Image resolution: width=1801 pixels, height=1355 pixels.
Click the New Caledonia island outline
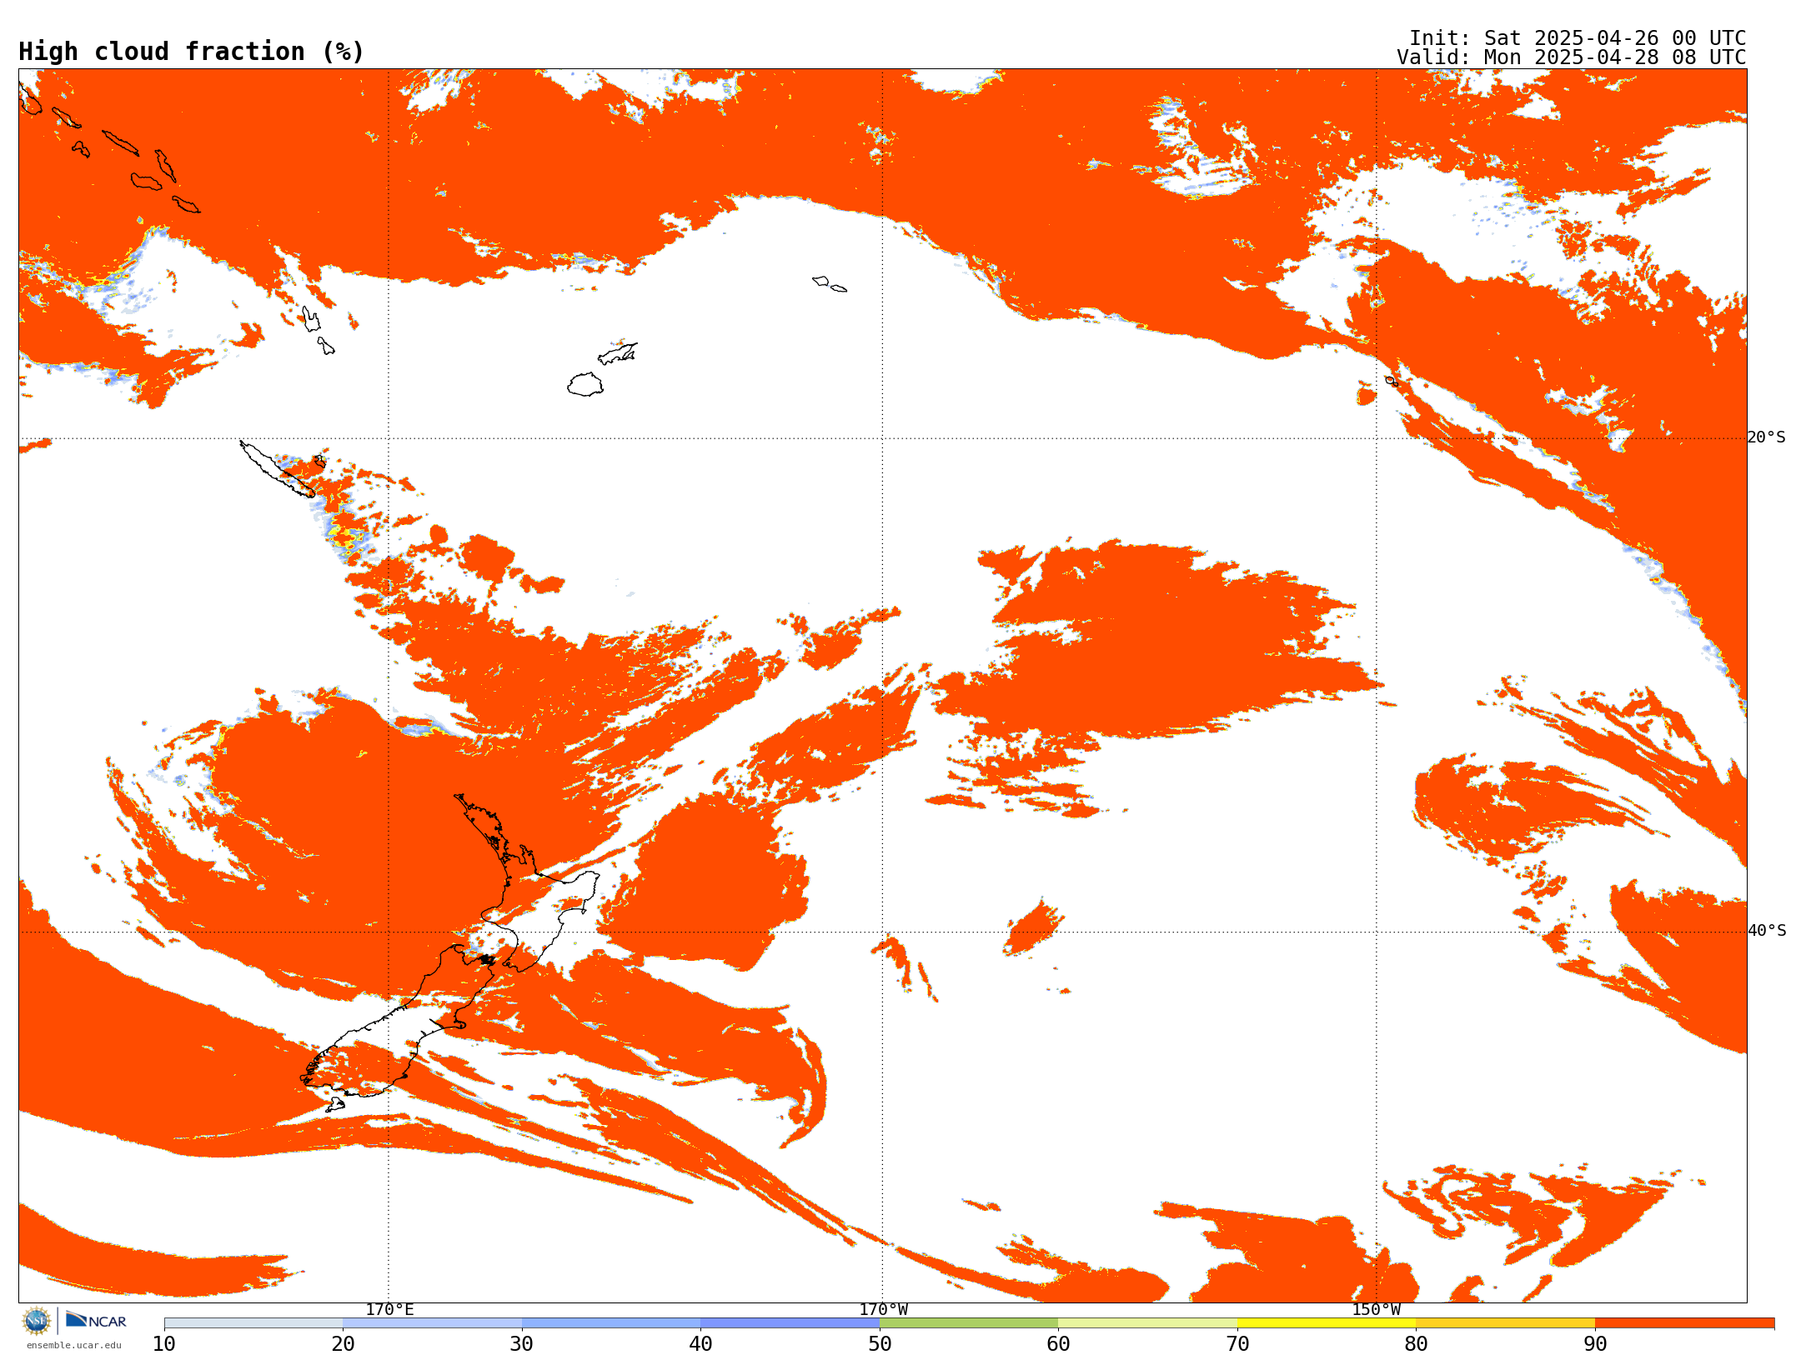tap(278, 469)
